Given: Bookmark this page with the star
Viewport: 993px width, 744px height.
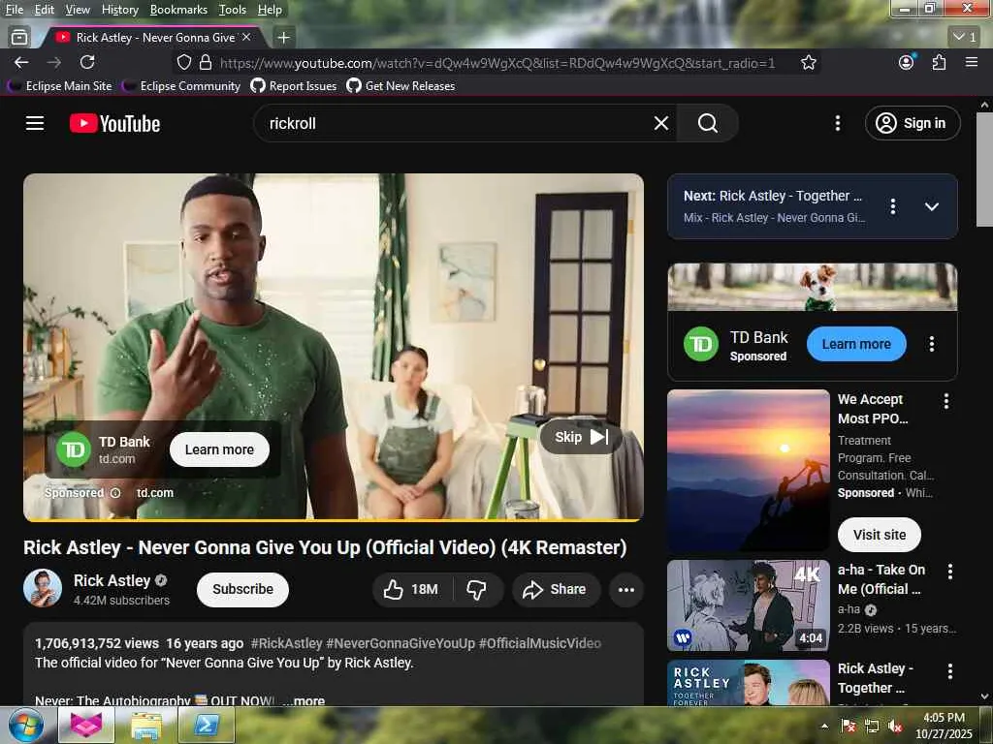Looking at the screenshot, I should pos(808,62).
